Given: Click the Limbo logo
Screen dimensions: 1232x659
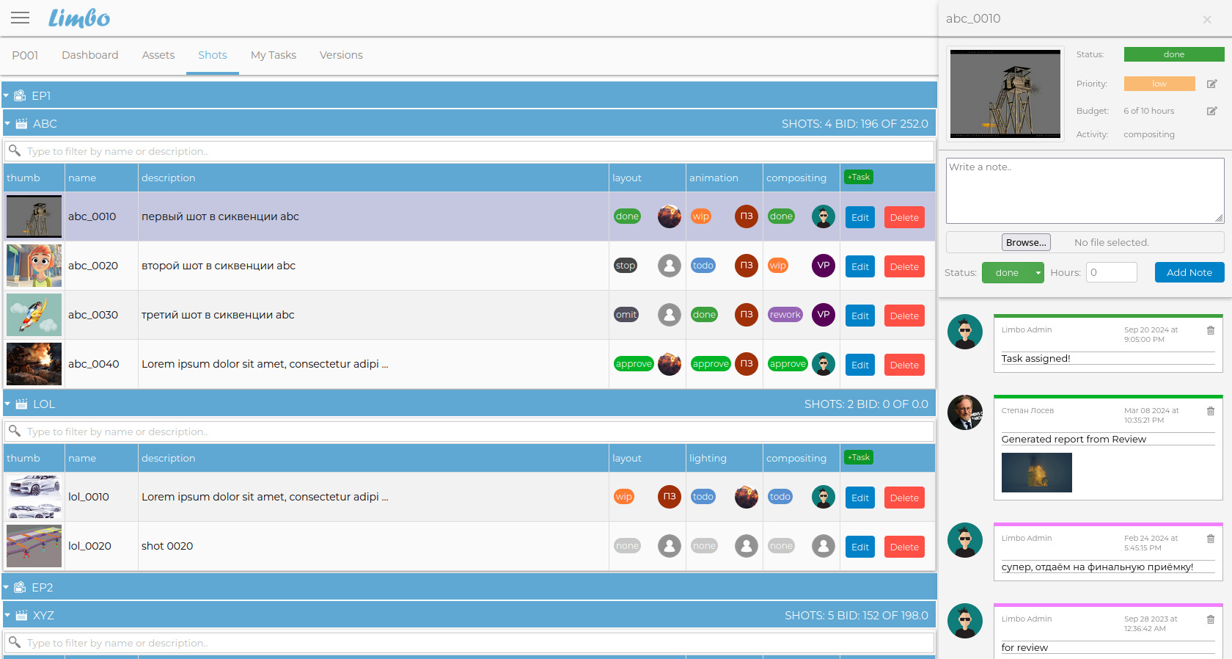Looking at the screenshot, I should [79, 18].
